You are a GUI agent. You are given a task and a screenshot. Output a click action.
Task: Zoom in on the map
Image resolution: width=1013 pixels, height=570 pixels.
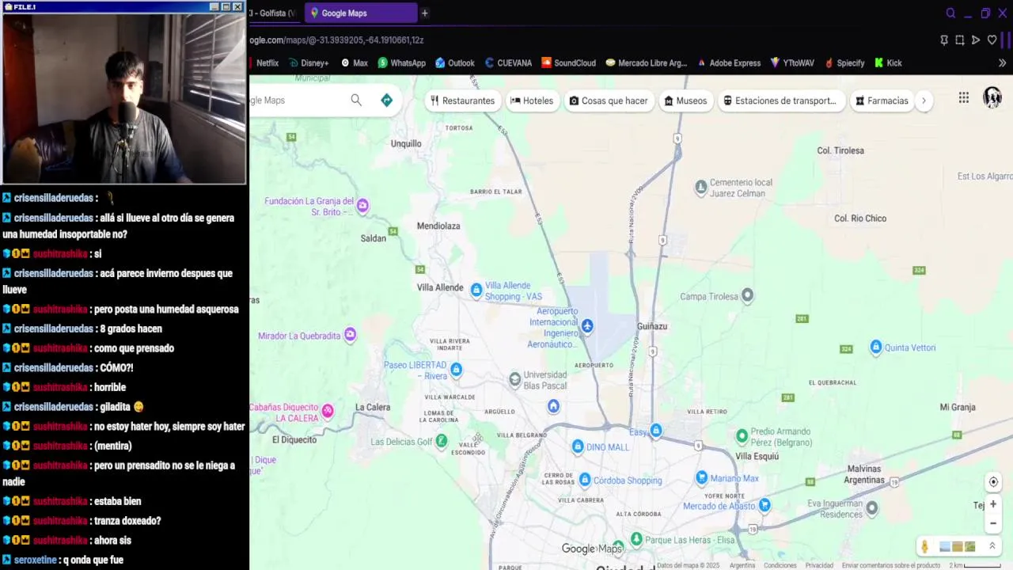click(x=993, y=503)
